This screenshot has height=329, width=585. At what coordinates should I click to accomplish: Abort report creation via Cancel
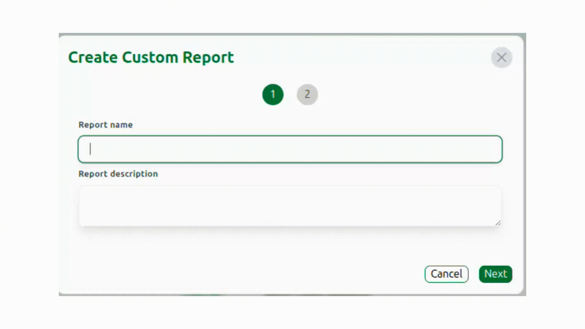click(446, 274)
